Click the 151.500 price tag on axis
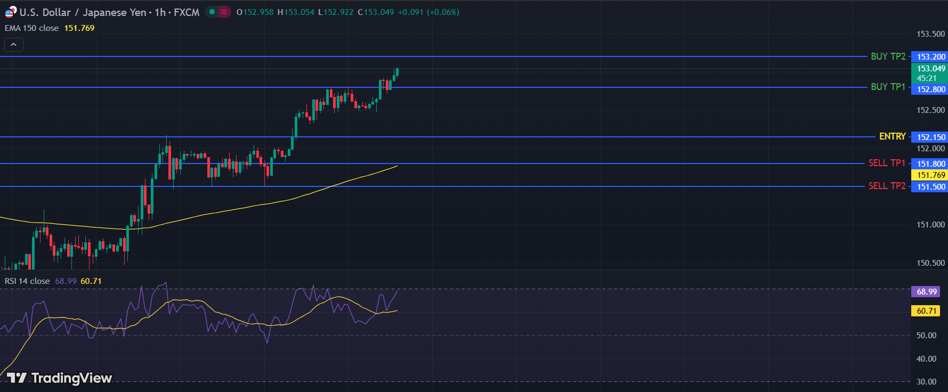 (930, 187)
